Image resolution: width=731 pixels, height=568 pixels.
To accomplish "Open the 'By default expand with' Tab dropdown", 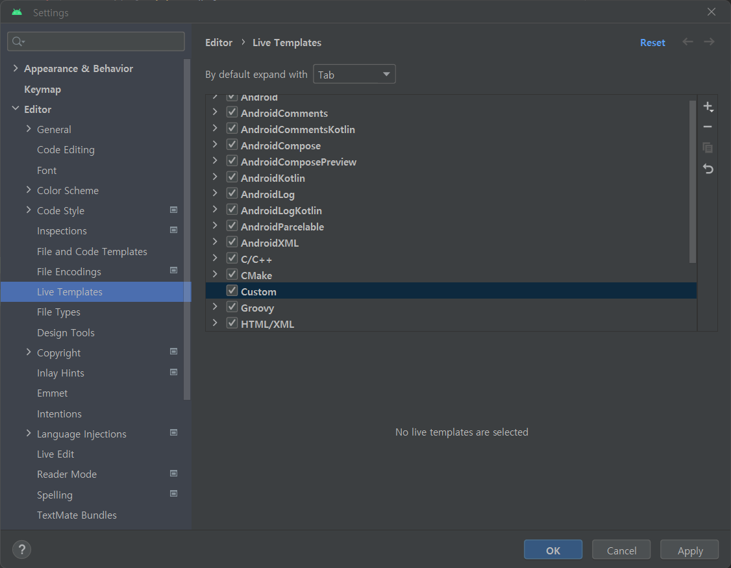I will tap(354, 74).
